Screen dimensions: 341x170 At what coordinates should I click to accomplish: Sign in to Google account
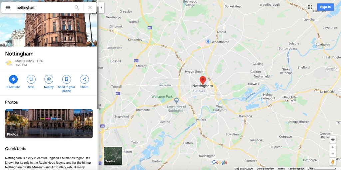tap(325, 7)
